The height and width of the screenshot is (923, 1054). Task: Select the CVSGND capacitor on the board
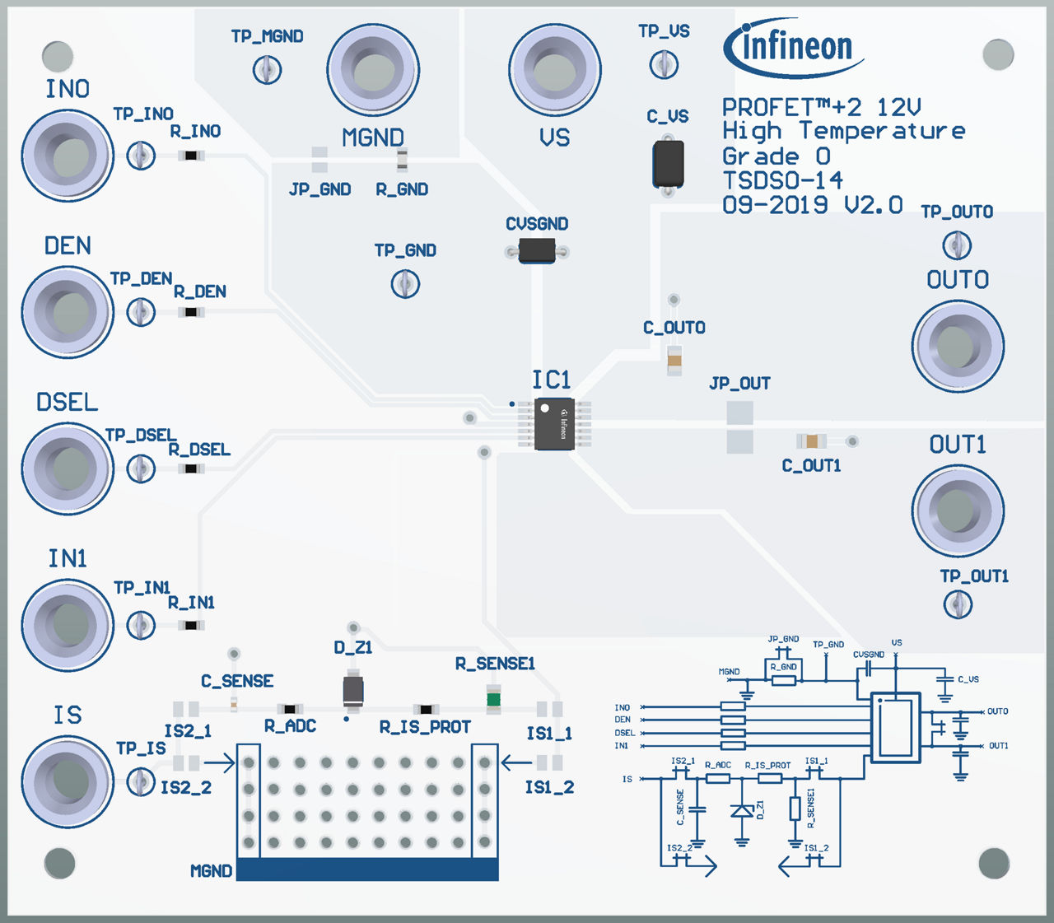click(x=537, y=250)
